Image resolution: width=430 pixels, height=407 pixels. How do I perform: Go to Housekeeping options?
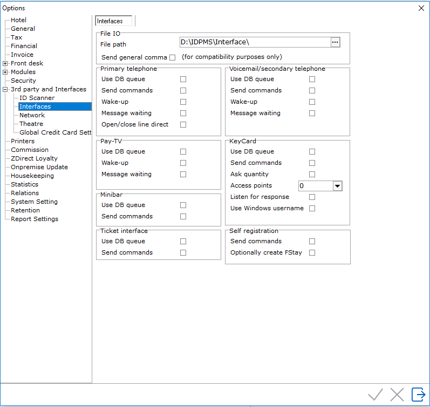(32, 176)
